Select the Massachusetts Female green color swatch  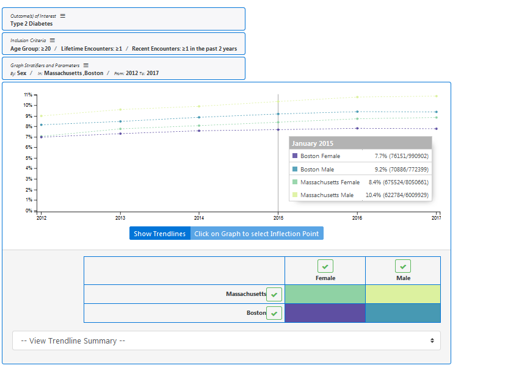[x=325, y=294]
